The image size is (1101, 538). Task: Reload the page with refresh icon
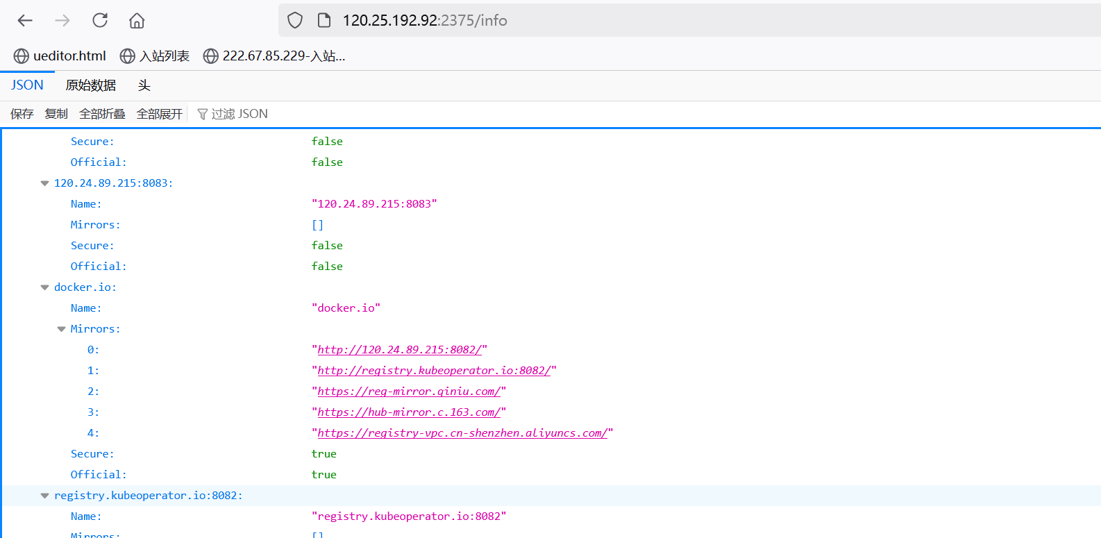100,21
